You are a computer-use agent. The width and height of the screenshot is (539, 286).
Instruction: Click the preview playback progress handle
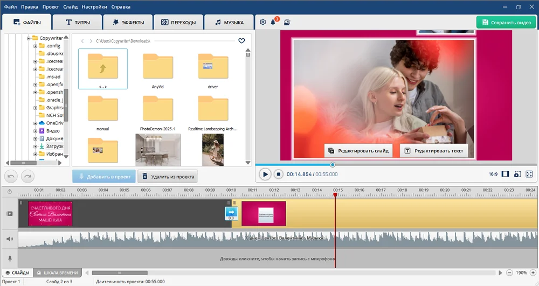[333, 165]
